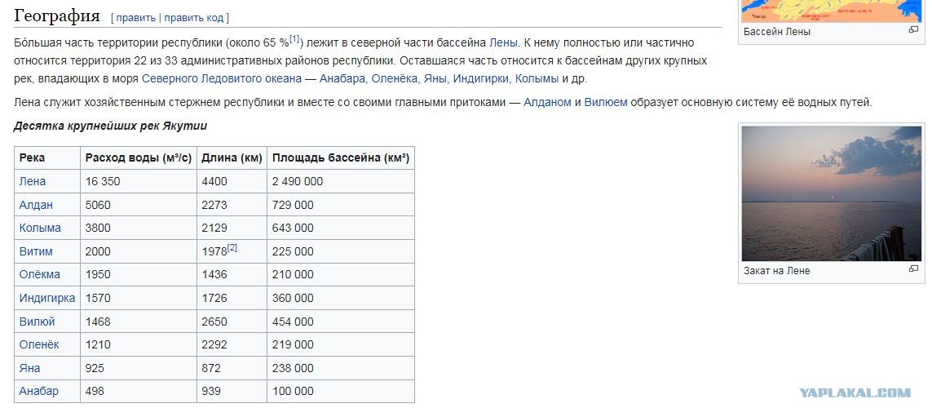This screenshot has height=417, width=932.
Task: Open the Бассейн Лены map thumbnail
Action: point(832,11)
